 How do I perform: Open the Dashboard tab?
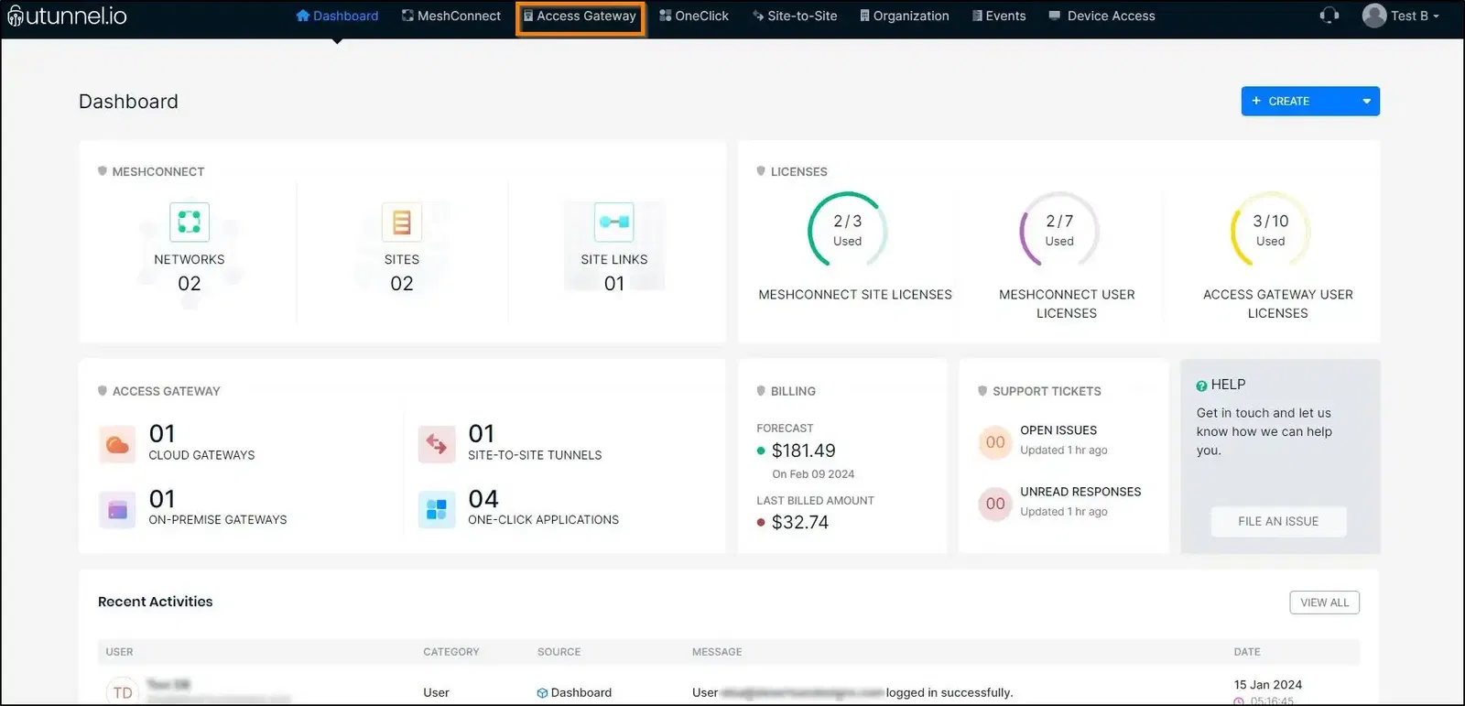point(337,16)
